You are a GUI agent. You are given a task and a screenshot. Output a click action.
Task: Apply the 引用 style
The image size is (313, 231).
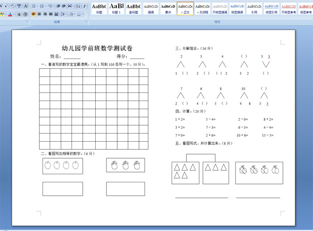point(254,8)
